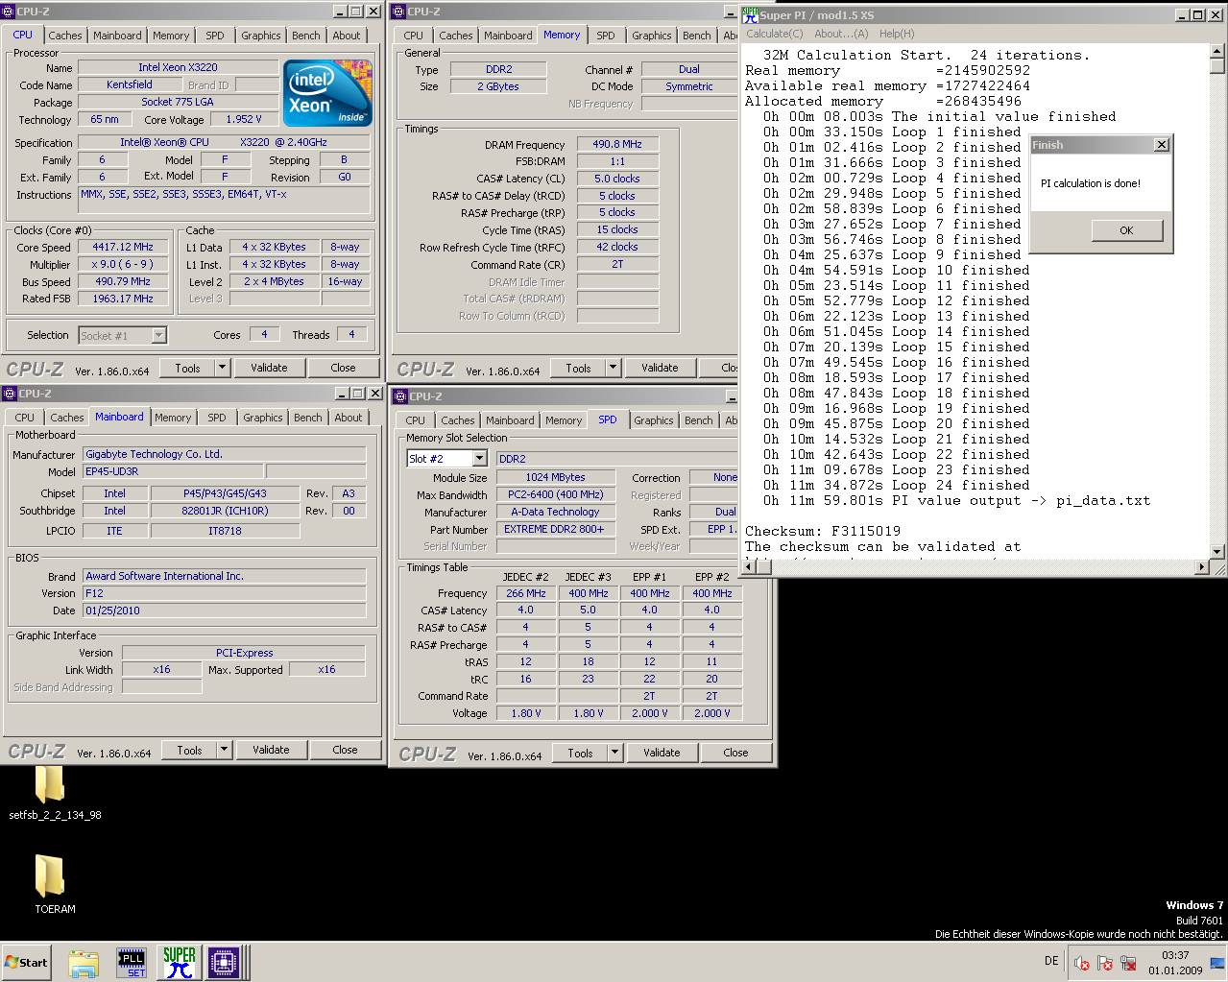Open Tools dropdown arrow in CPU-Z SPD window
This screenshot has height=982, width=1228.
click(x=615, y=753)
